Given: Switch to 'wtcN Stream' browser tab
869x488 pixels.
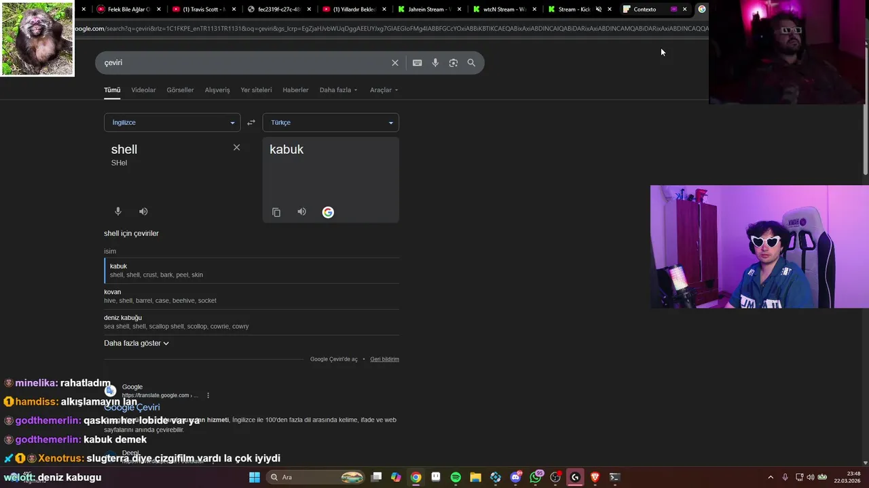Looking at the screenshot, I should click(504, 9).
